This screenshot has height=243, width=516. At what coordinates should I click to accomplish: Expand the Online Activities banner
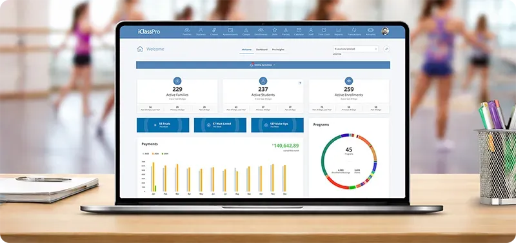pos(263,65)
